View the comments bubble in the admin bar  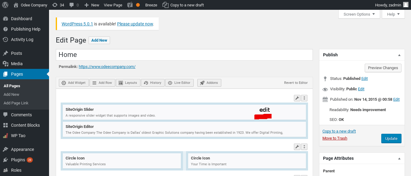(74, 5)
